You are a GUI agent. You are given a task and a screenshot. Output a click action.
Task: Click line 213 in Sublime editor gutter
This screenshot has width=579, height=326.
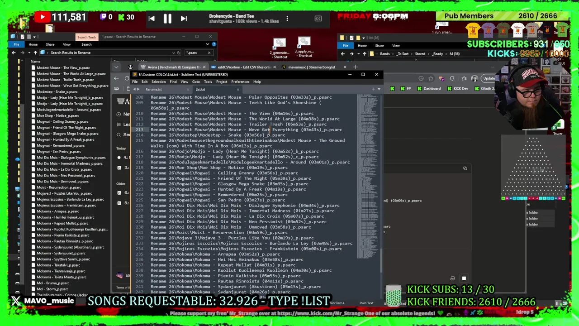click(x=139, y=129)
